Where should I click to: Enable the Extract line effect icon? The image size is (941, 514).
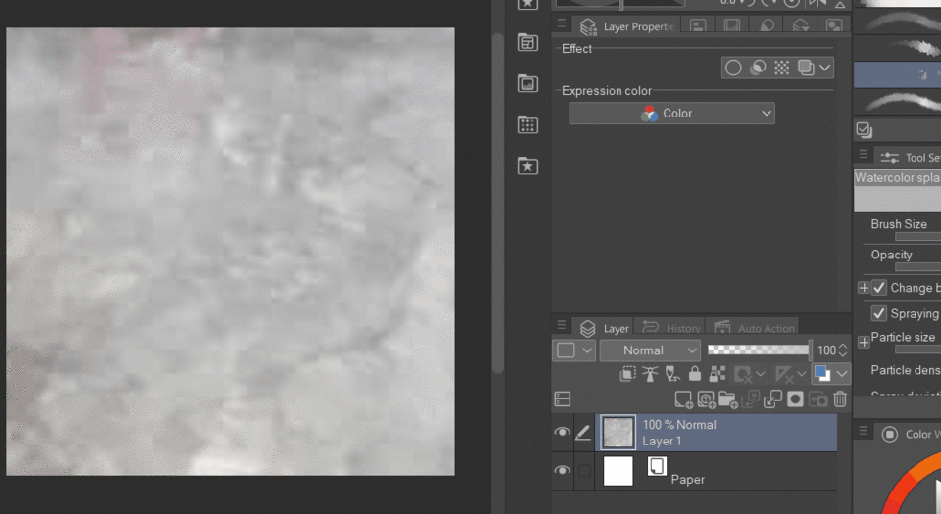click(x=758, y=68)
